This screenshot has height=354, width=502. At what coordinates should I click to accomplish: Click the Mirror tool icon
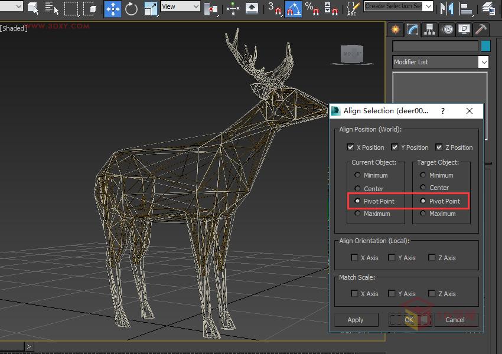447,8
